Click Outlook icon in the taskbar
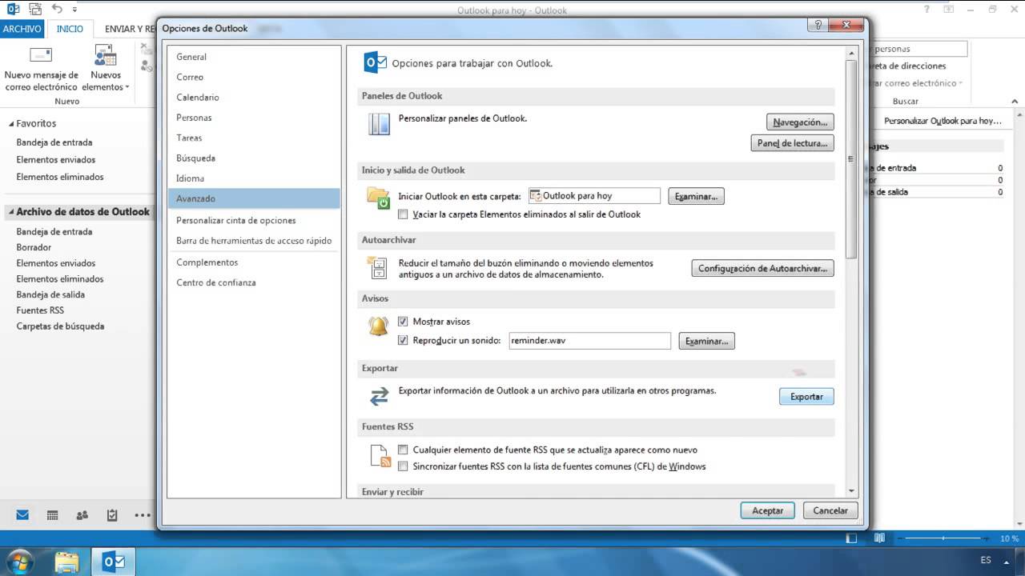1025x576 pixels. pyautogui.click(x=114, y=562)
